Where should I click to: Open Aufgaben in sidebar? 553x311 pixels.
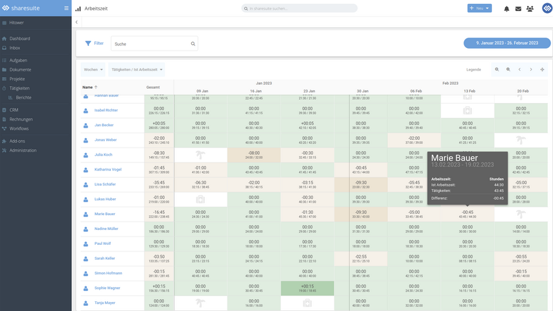point(18,60)
